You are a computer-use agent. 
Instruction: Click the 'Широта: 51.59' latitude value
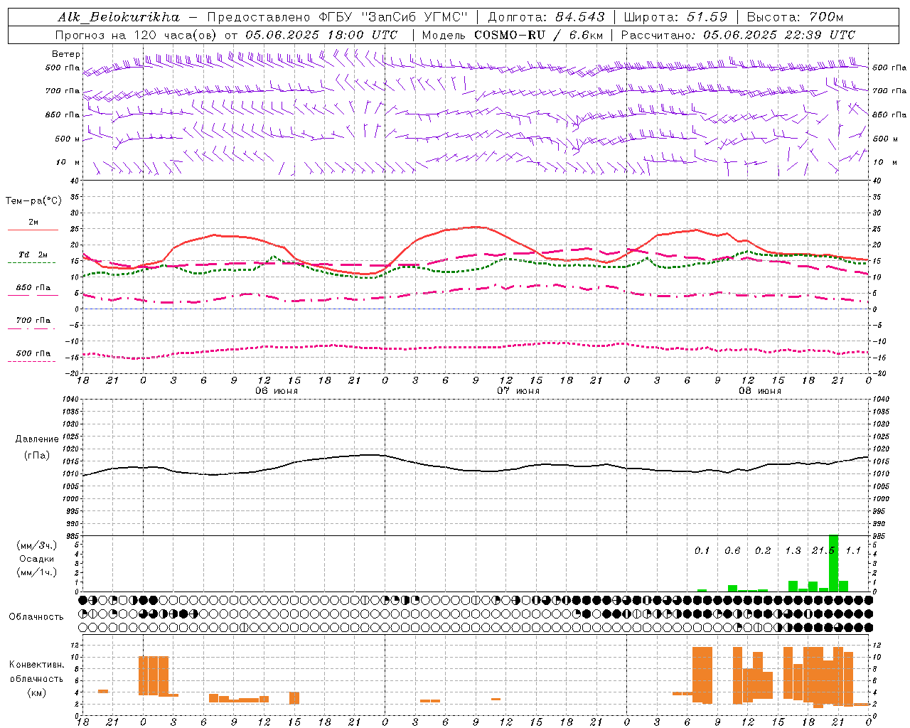point(675,17)
